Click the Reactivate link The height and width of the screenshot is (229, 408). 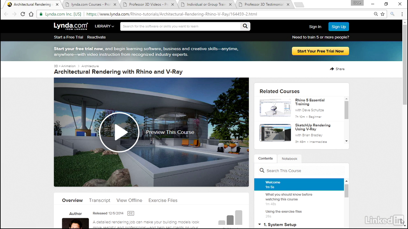click(96, 37)
